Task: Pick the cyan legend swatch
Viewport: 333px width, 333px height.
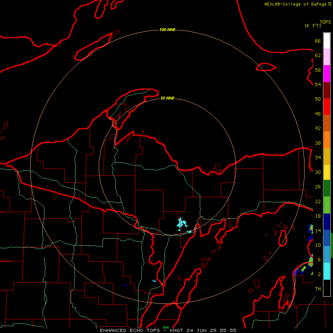Action: click(327, 271)
